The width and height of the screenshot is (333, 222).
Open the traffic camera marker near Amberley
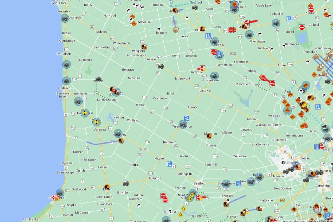pyautogui.click(x=64, y=18)
